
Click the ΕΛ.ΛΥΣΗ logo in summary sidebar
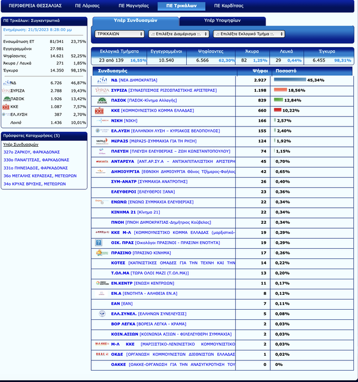6,114
